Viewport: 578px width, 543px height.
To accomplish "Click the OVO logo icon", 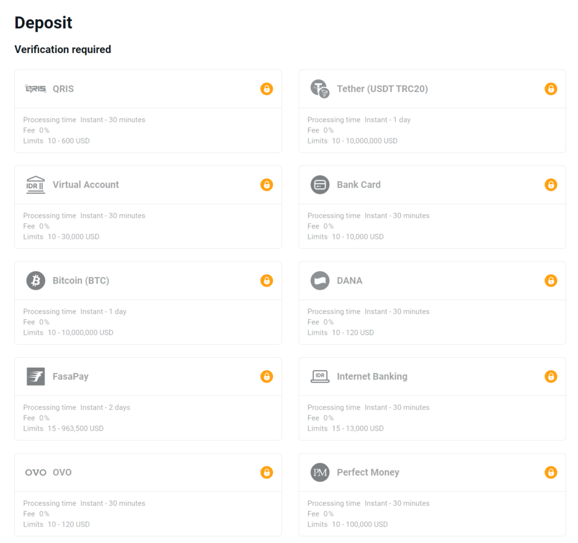I will click(x=36, y=472).
